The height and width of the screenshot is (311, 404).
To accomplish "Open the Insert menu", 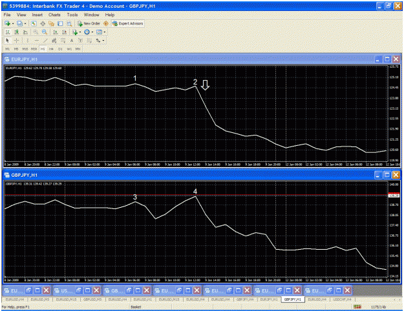I will [x=37, y=15].
